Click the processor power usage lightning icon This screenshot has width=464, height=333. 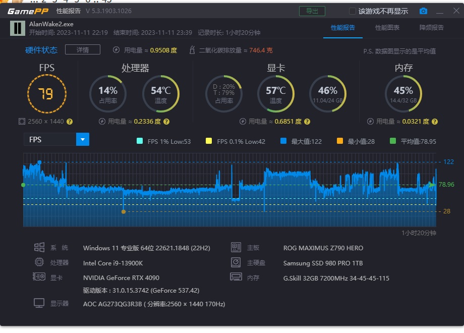pos(102,122)
